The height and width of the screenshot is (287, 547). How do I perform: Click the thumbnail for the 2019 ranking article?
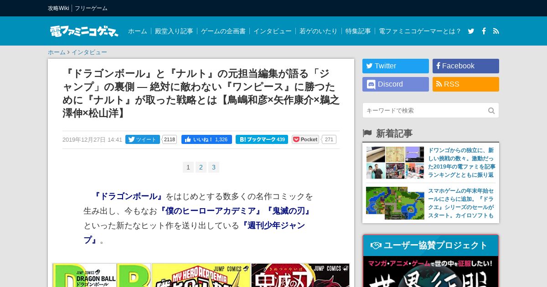coord(395,163)
